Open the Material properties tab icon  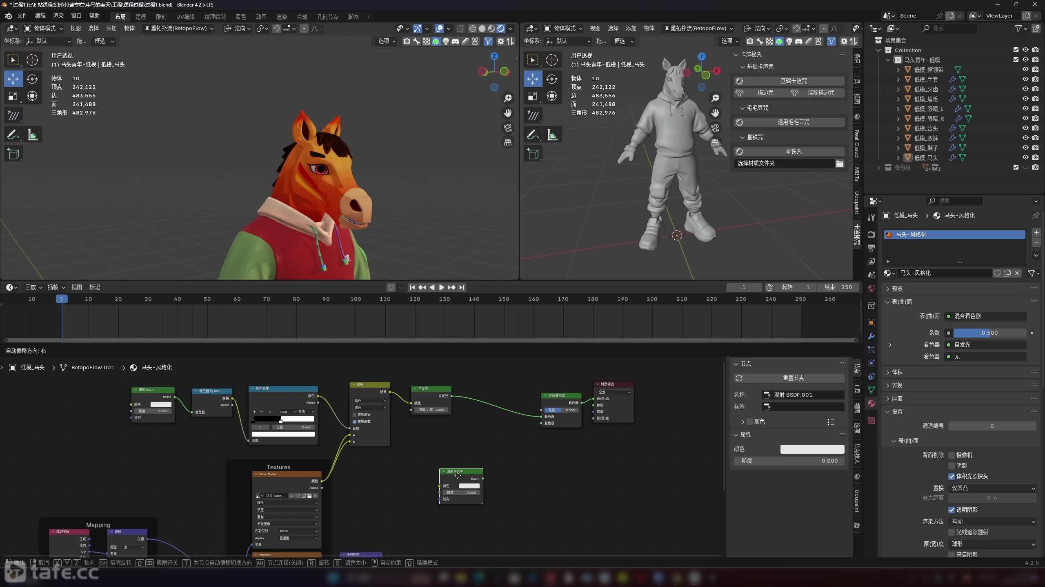pos(871,403)
